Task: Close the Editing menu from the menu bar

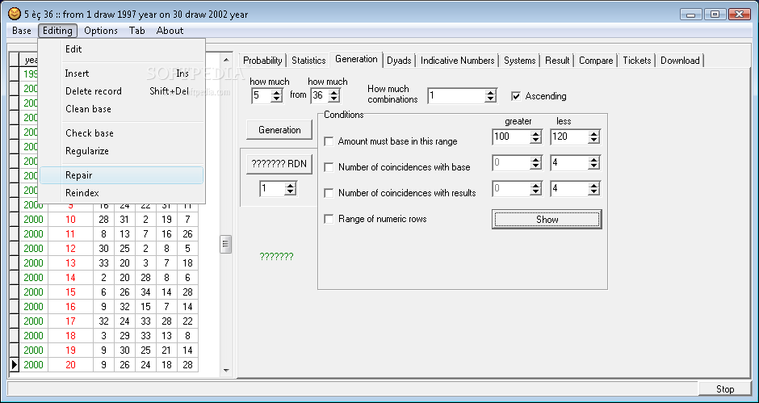Action: pyautogui.click(x=57, y=31)
